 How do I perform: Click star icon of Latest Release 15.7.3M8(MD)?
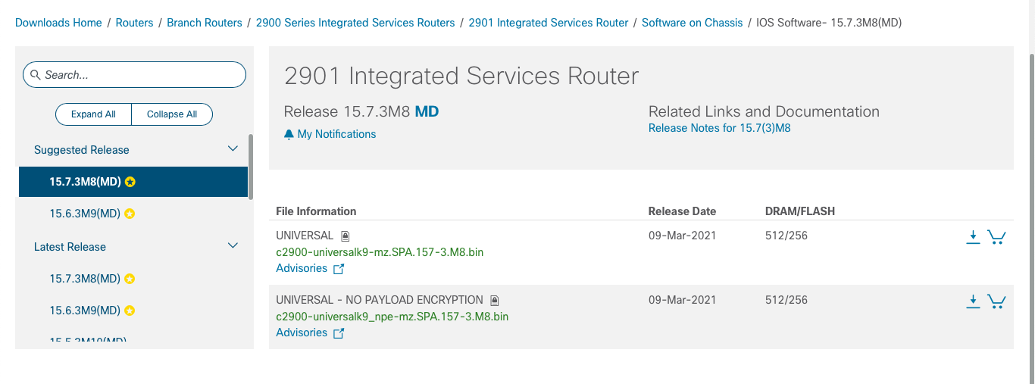[130, 279]
